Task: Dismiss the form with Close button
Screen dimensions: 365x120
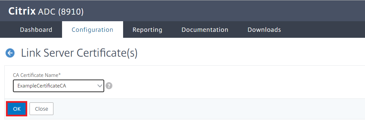Action: point(41,109)
